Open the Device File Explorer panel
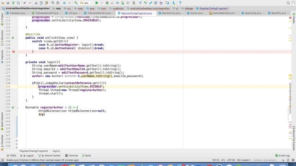Viewport: 296px width, 166px height. pos(294,138)
